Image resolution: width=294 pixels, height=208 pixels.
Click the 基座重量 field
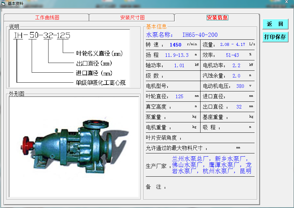pos(228,117)
